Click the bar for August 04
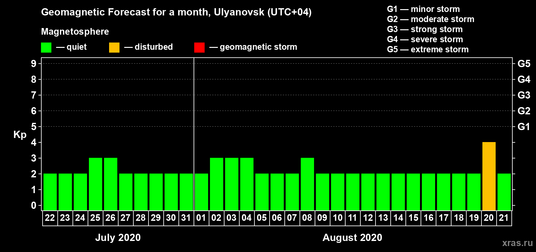The width and height of the screenshot is (536, 252). pyautogui.click(x=247, y=184)
